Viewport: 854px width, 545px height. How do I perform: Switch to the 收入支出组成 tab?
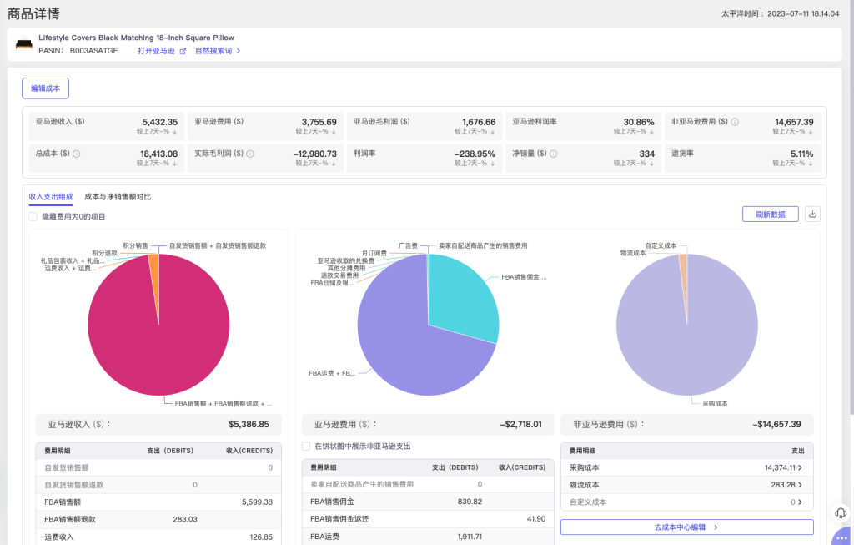[51, 197]
